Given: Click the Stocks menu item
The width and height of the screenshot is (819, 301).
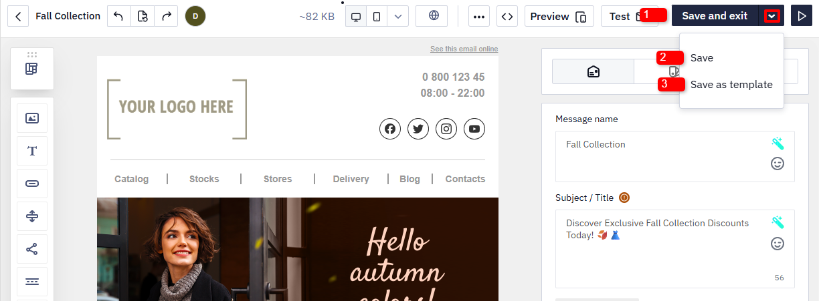Looking at the screenshot, I should pos(204,179).
